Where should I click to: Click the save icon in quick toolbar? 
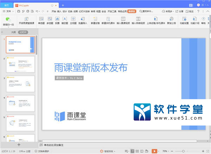pos(19,12)
